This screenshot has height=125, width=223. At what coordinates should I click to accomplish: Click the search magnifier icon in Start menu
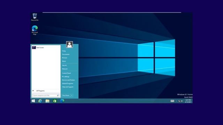click(x=58, y=95)
